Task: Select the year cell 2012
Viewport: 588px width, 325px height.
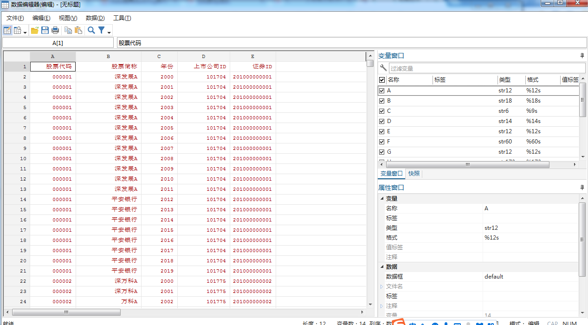Action: [159, 199]
